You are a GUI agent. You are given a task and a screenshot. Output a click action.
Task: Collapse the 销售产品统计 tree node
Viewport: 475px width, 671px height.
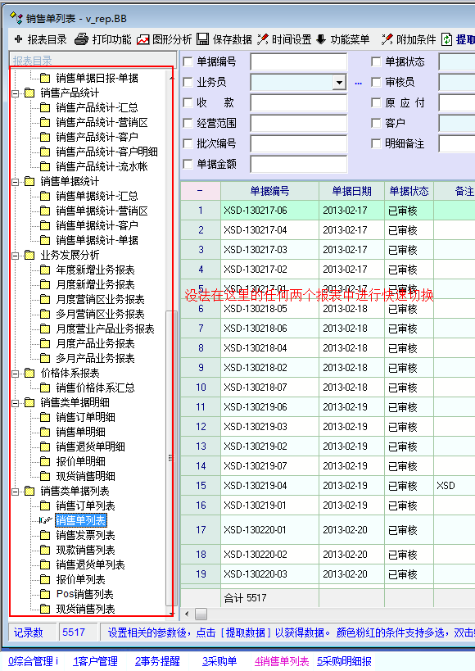pos(16,93)
